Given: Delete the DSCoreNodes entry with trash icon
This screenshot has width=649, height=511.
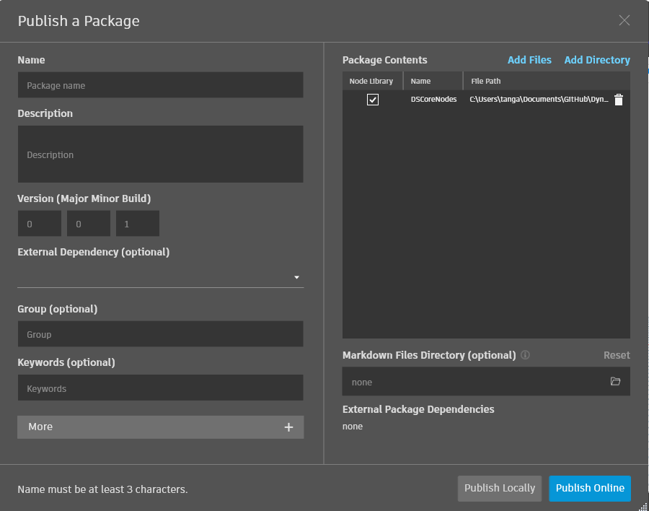Looking at the screenshot, I should [619, 100].
